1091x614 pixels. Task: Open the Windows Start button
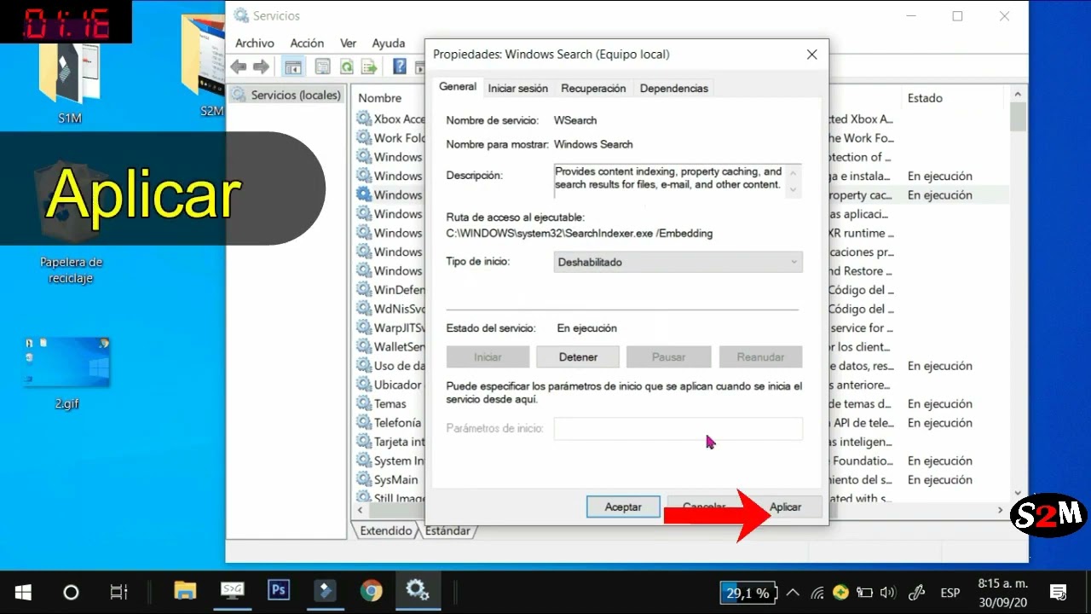tap(23, 592)
